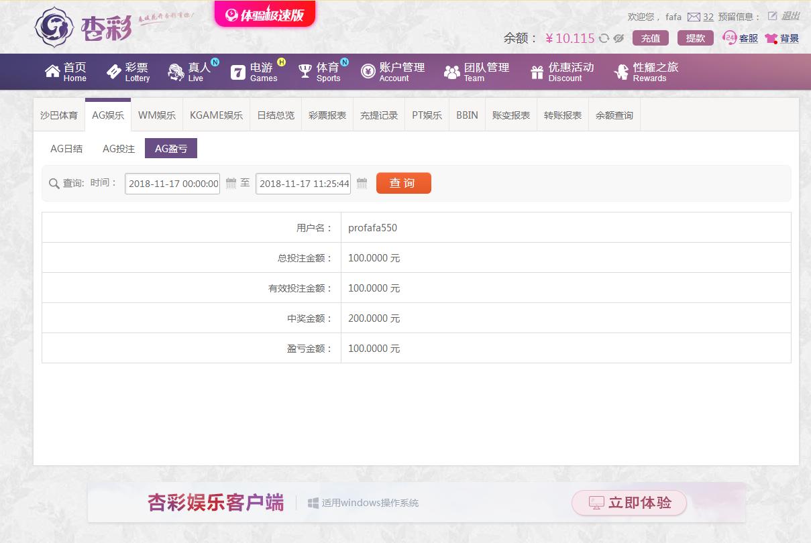Click the Lottery ticket icon
The image size is (811, 543).
point(113,72)
